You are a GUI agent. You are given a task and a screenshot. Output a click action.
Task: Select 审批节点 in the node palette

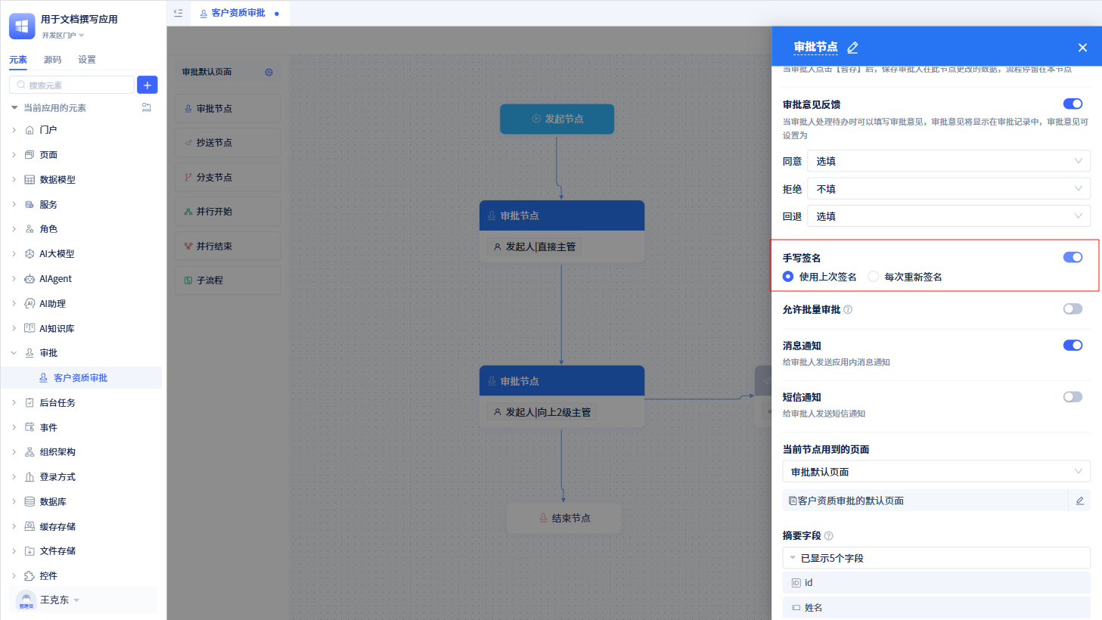tap(228, 109)
